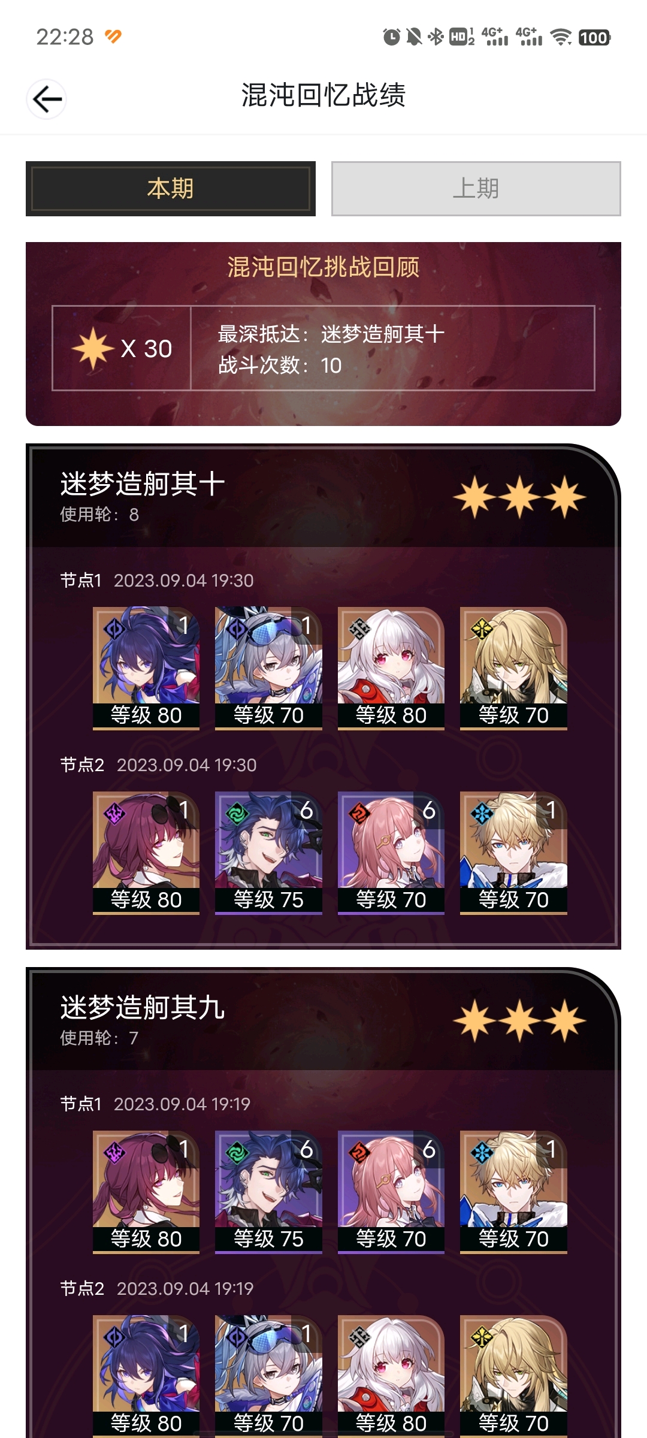Select Seele portrait in 迷梦造舸其十 节点1
This screenshot has width=647, height=1438.
(x=146, y=668)
